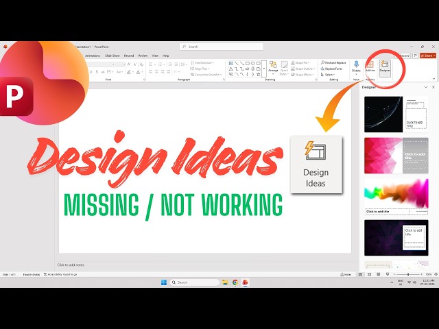The width and height of the screenshot is (439, 329).
Task: Open the View tab
Action: (155, 56)
